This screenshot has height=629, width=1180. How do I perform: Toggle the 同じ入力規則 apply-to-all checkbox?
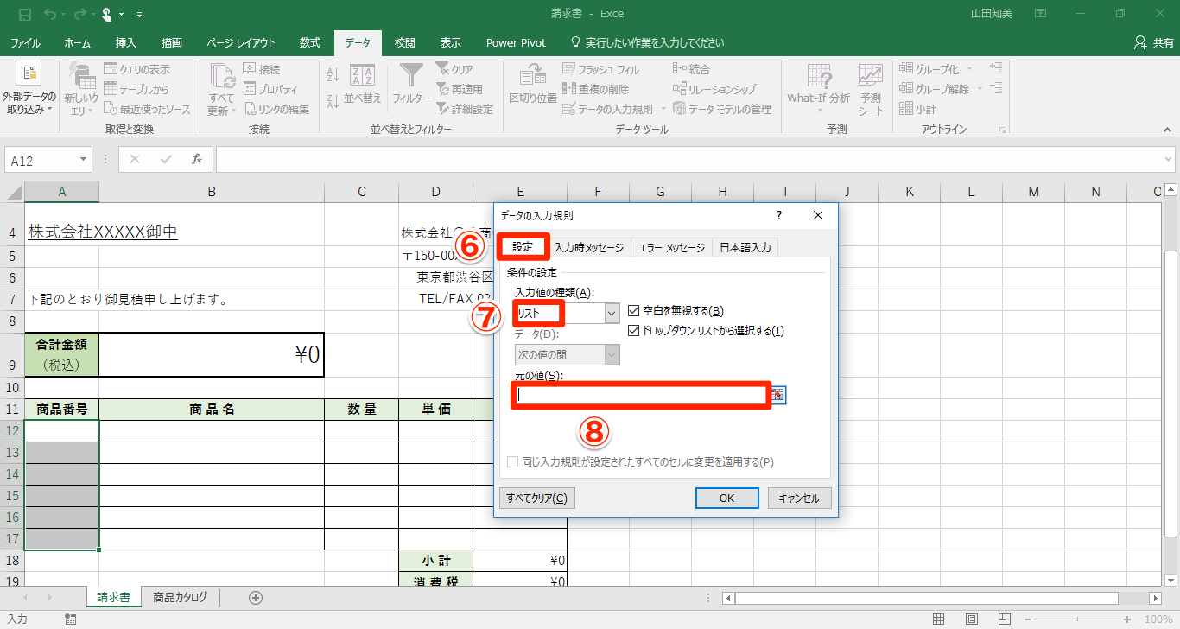[512, 462]
